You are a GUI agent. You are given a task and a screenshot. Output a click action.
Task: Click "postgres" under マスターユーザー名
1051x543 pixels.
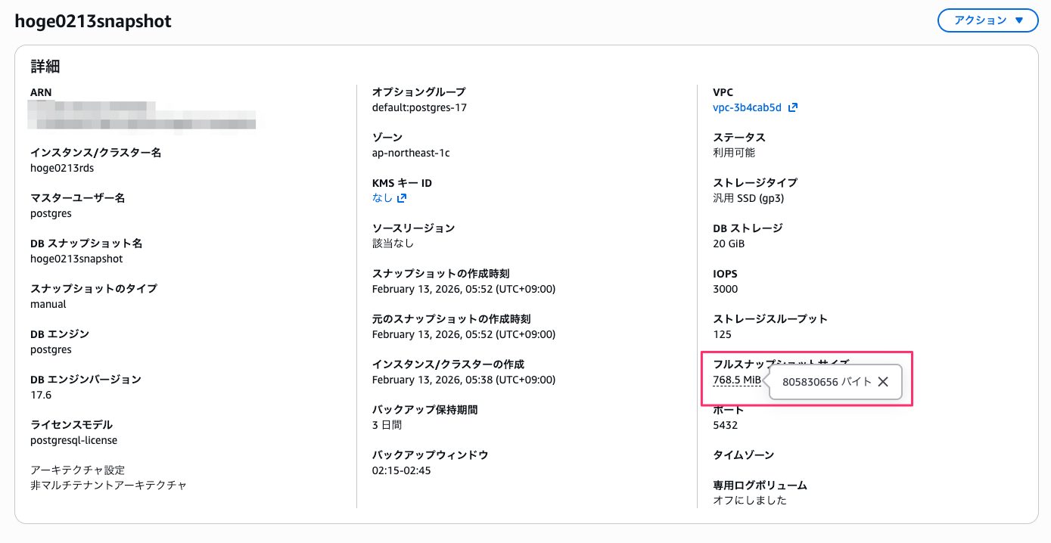click(51, 213)
